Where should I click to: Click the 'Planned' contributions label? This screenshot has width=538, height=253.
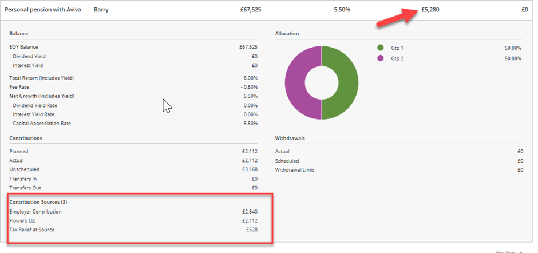[x=18, y=151]
